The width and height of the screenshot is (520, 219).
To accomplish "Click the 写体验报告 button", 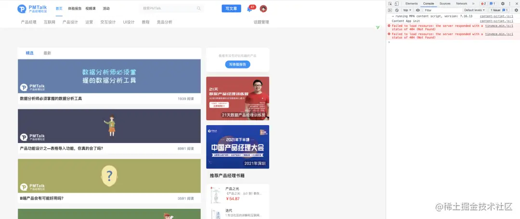I will point(237,64).
